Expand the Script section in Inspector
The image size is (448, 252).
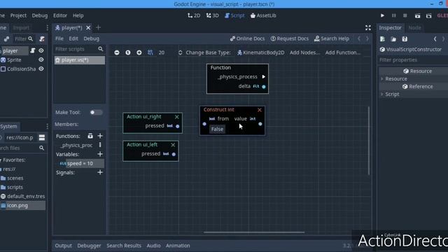[x=392, y=94]
